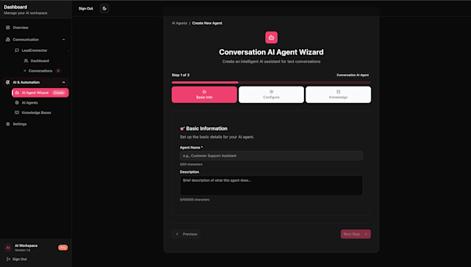Screen dimensions: 471x267
Task: Switch to the Configure step tab
Action: (x=272, y=95)
